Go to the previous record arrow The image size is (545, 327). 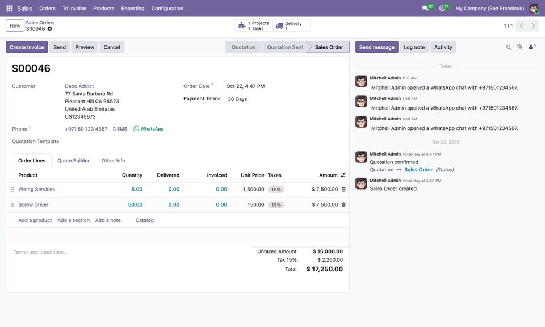(521, 26)
